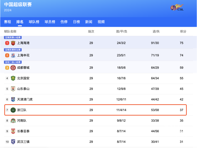Open 浙江队 team name link
The height and width of the screenshot is (148, 197).
click(22, 110)
